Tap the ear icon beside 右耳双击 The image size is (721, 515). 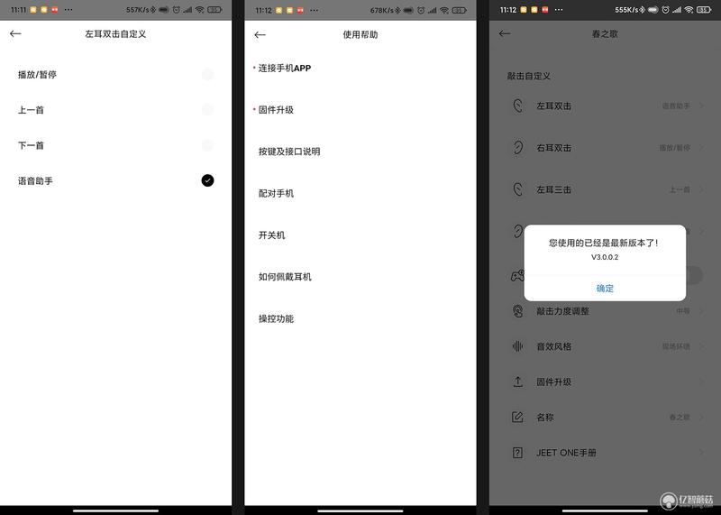(x=517, y=148)
